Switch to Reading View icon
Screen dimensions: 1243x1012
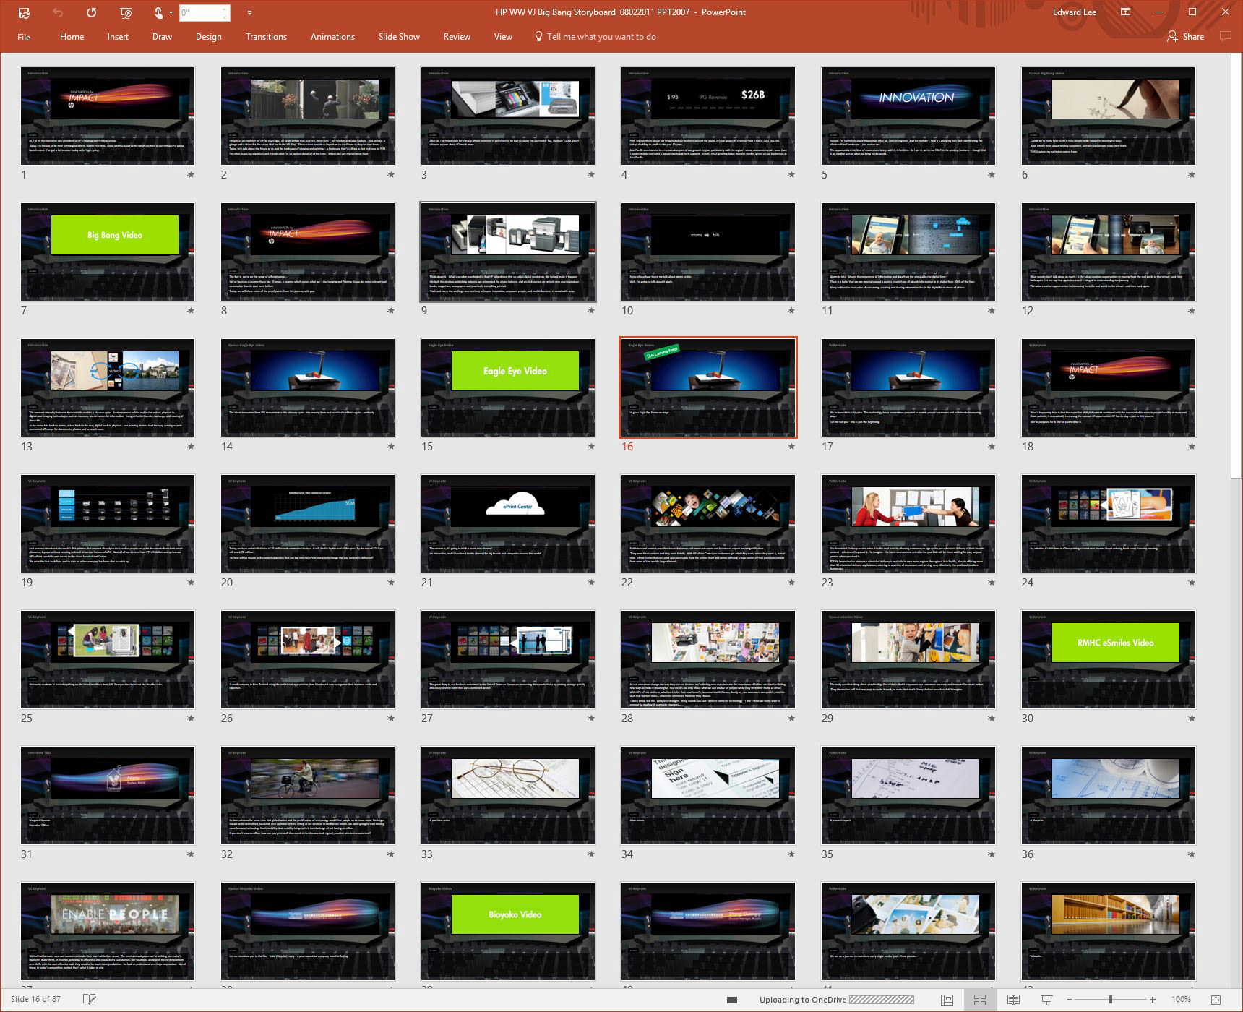(1013, 1000)
